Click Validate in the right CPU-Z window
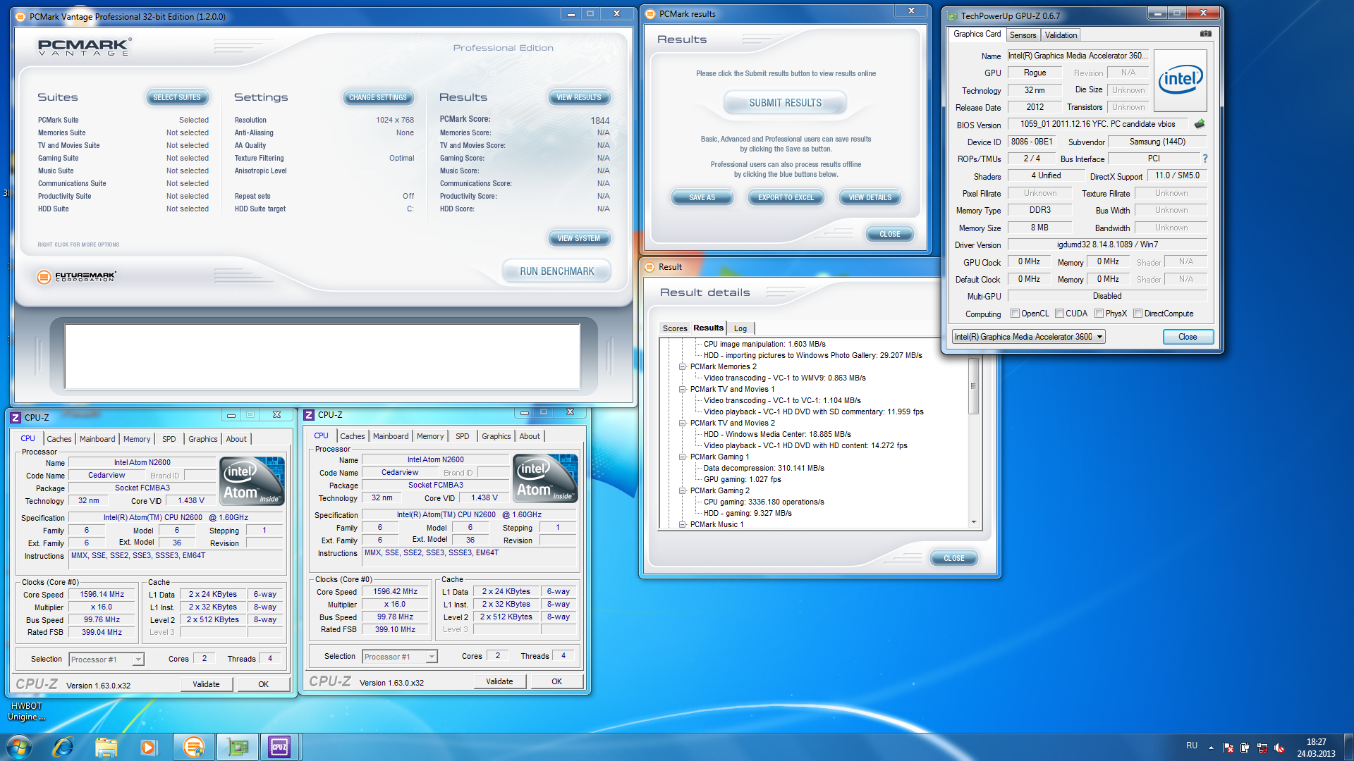 tap(499, 681)
